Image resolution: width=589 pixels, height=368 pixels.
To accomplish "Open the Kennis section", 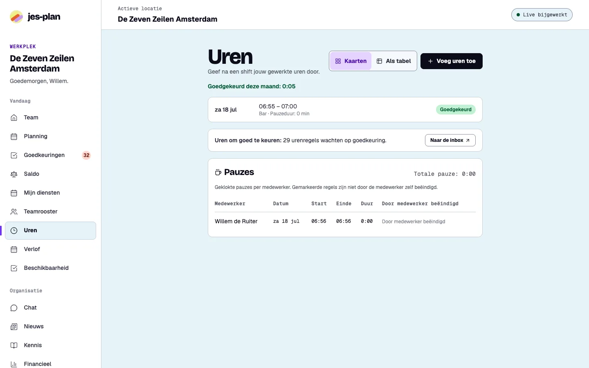I will point(50,346).
